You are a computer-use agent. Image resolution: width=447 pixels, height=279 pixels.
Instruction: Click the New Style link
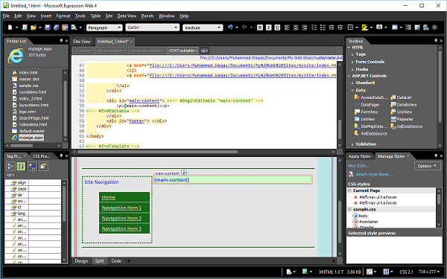(x=359, y=166)
